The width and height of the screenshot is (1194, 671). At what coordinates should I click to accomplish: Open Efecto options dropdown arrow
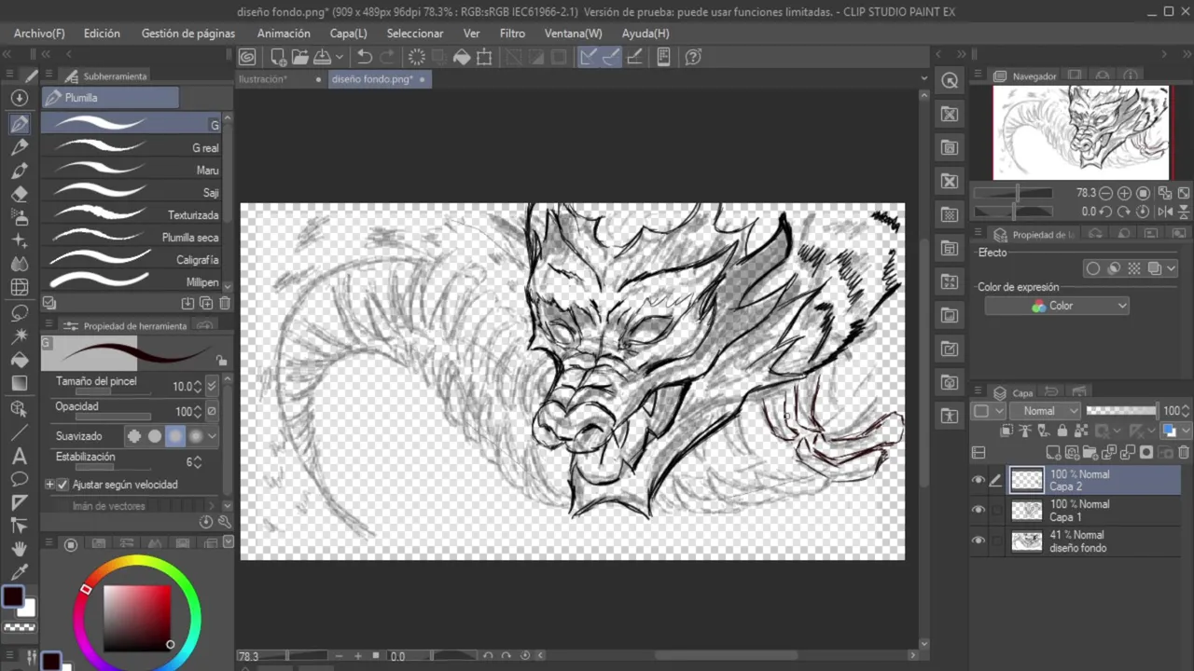[1172, 268]
